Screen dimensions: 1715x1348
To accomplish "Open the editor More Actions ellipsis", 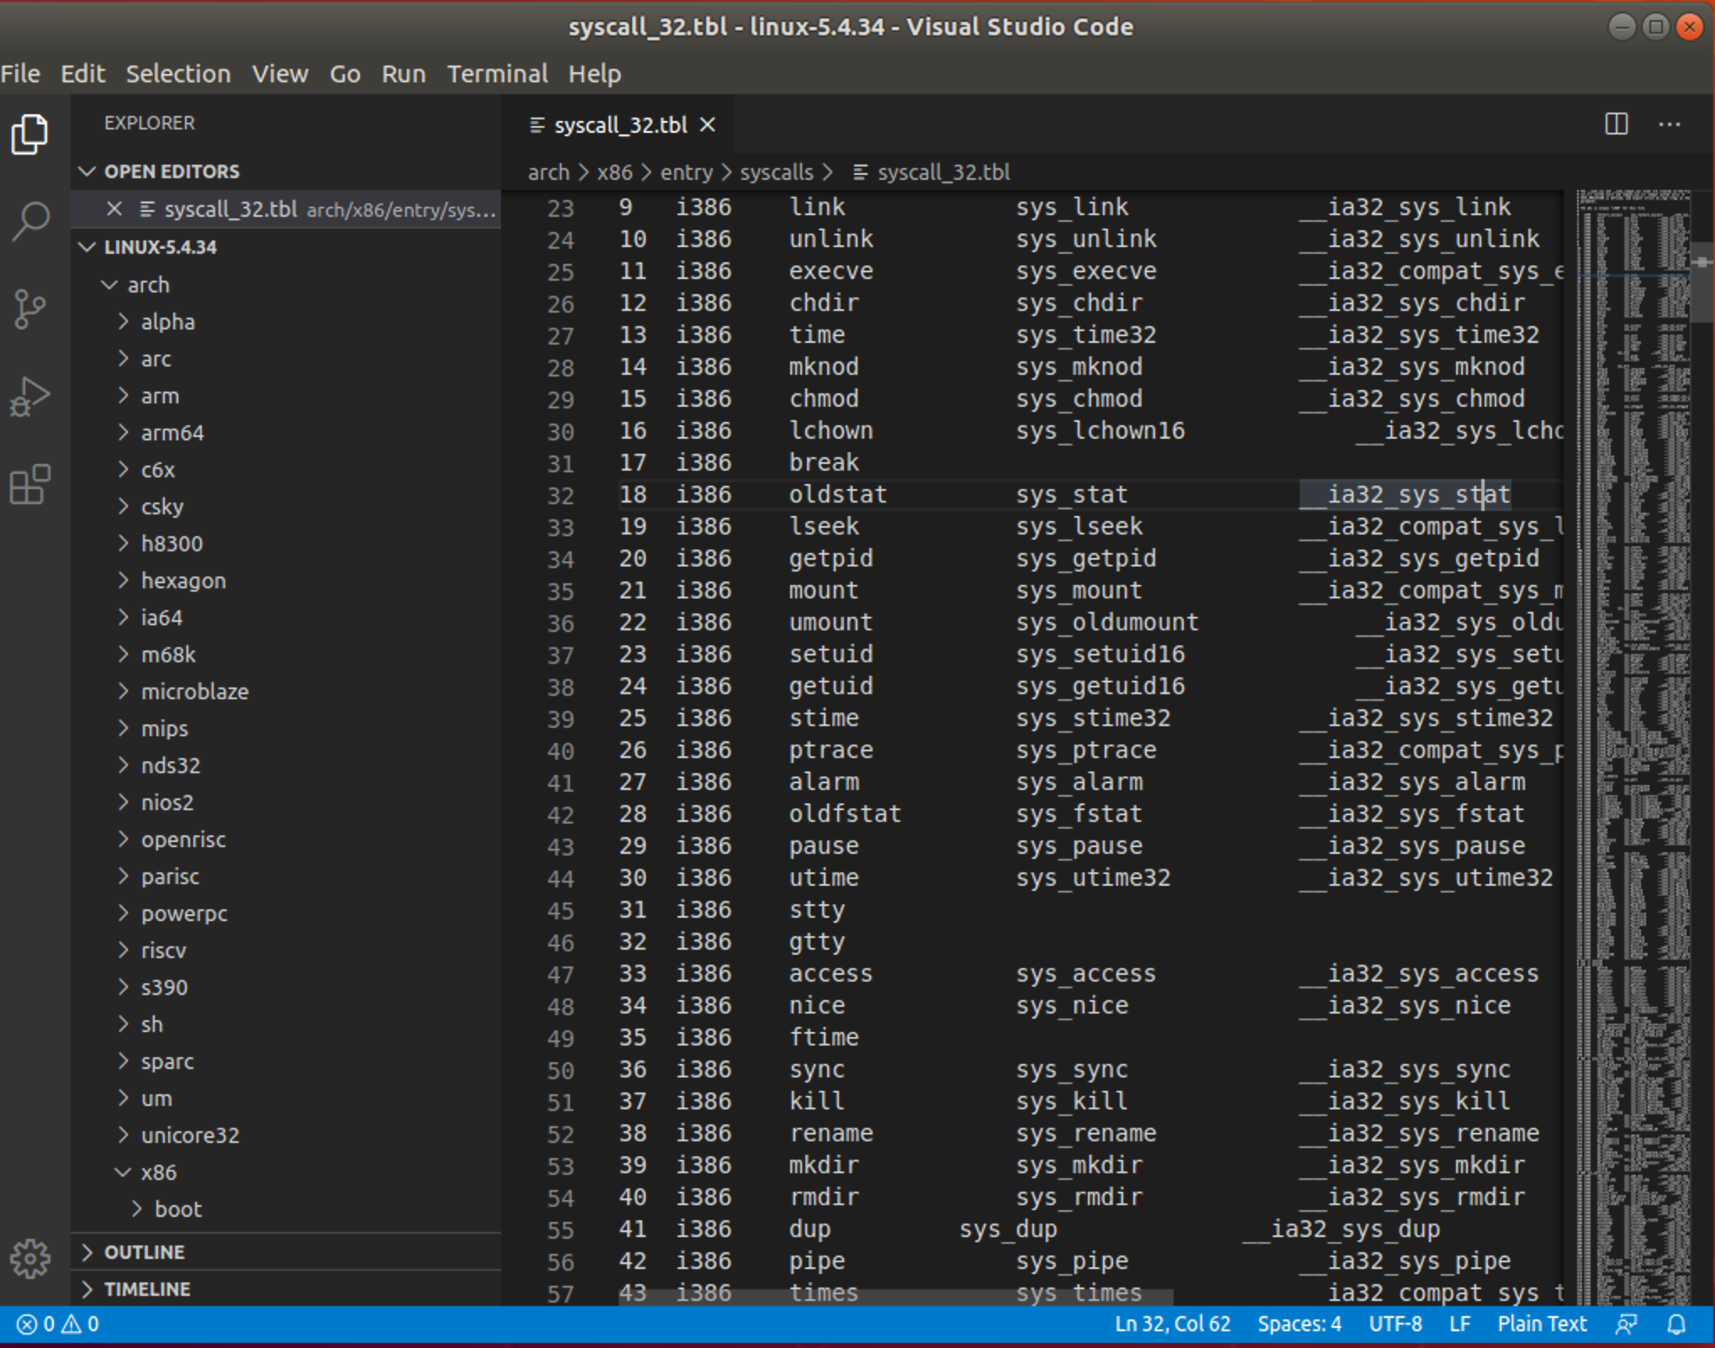I will point(1669,124).
